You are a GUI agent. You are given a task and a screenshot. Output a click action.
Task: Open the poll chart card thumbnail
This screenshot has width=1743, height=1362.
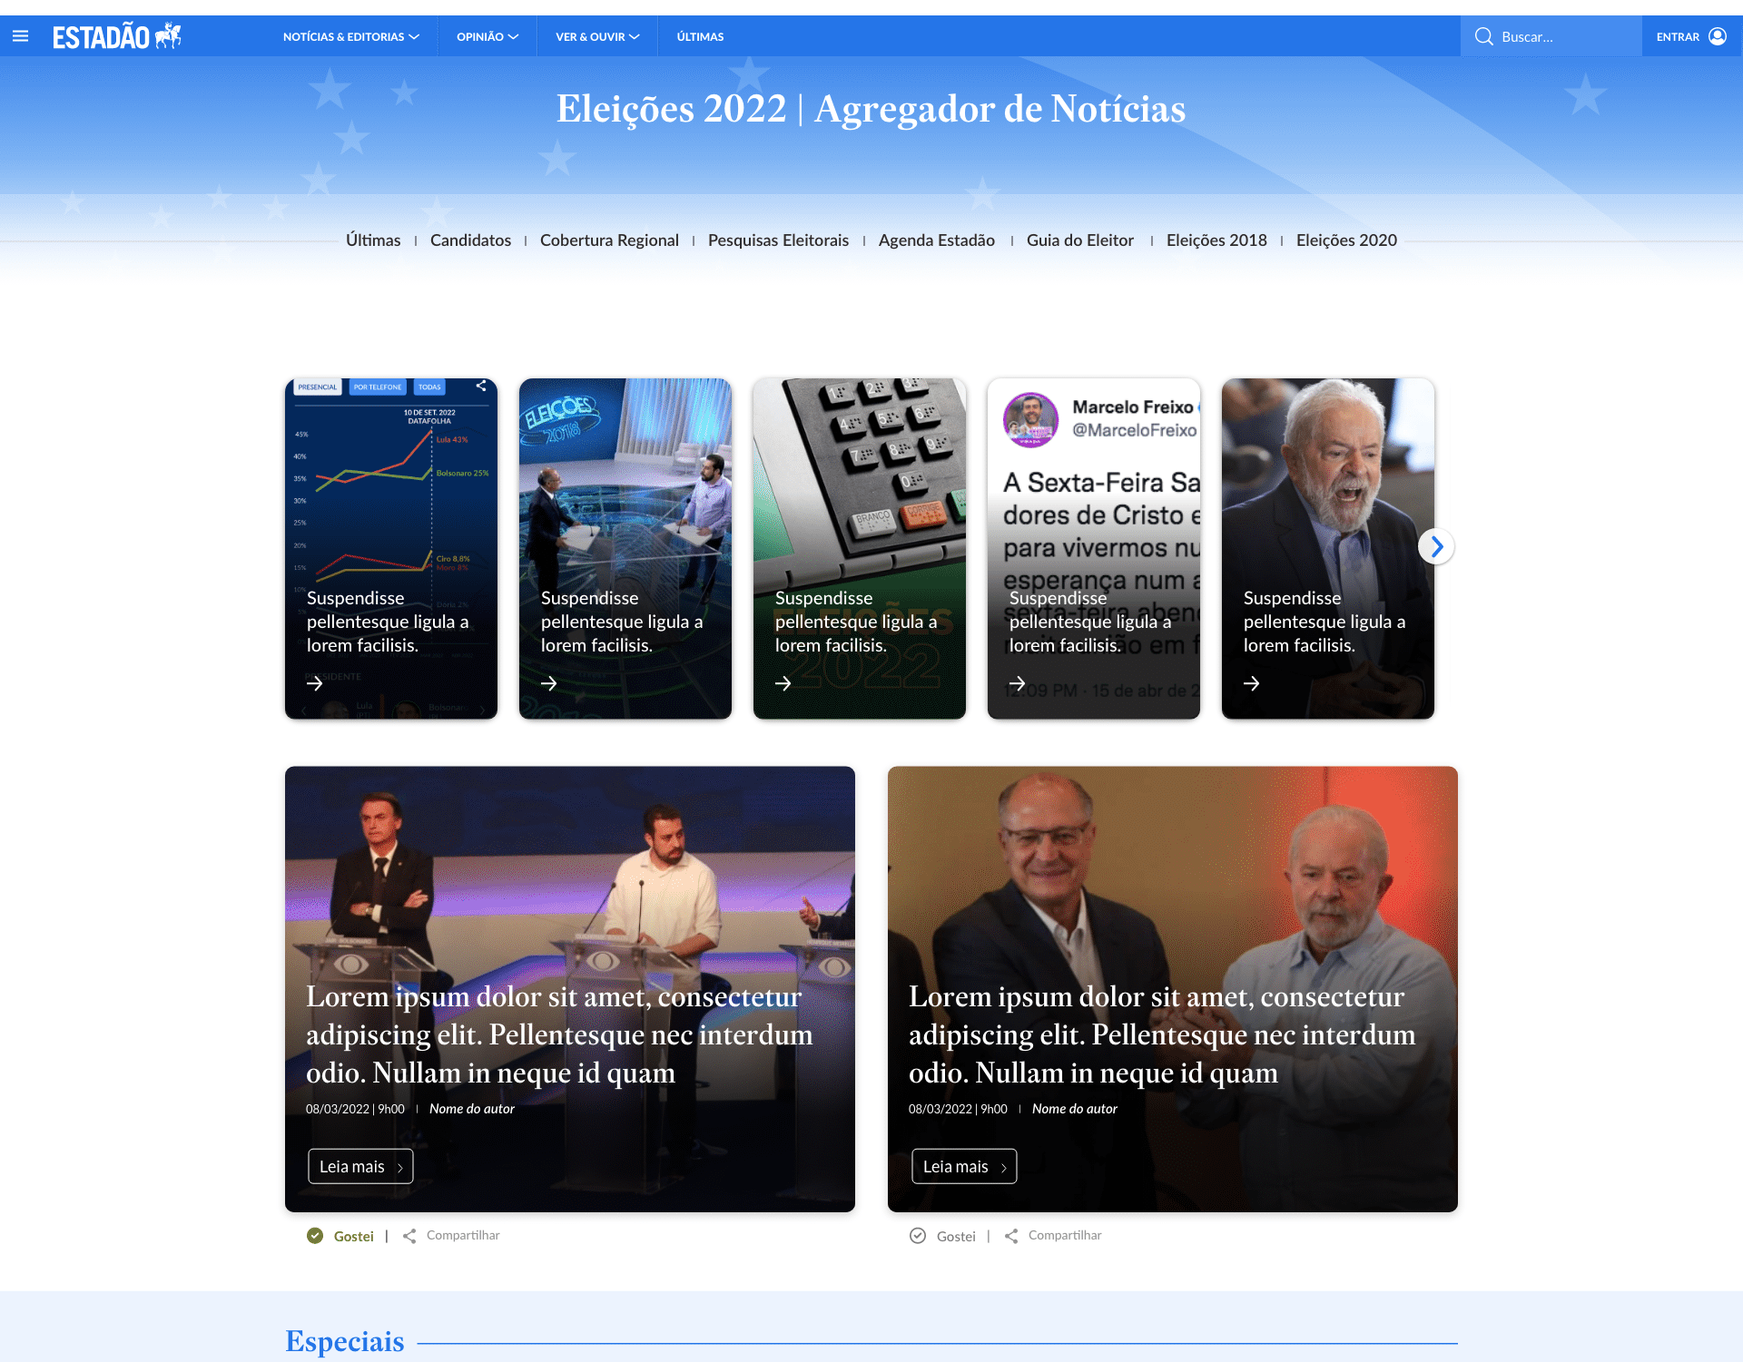point(391,548)
